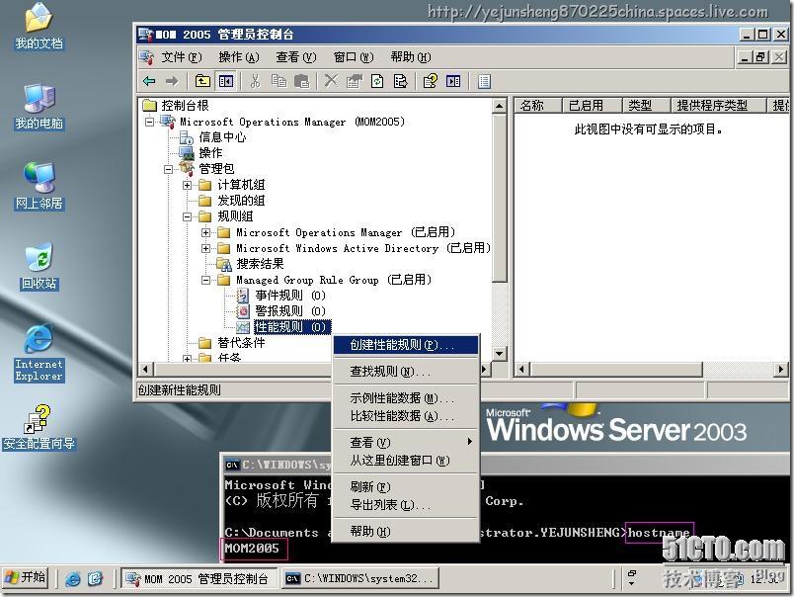Select 警报规则 (0) tree item
Image resolution: width=794 pixels, height=597 pixels.
290,311
